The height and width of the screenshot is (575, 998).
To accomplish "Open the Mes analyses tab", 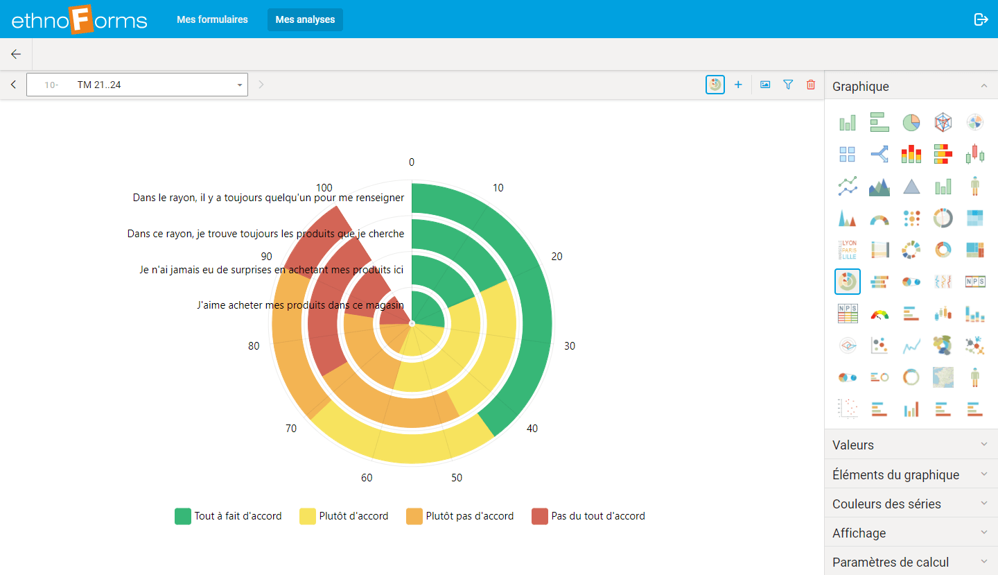I will 305,19.
